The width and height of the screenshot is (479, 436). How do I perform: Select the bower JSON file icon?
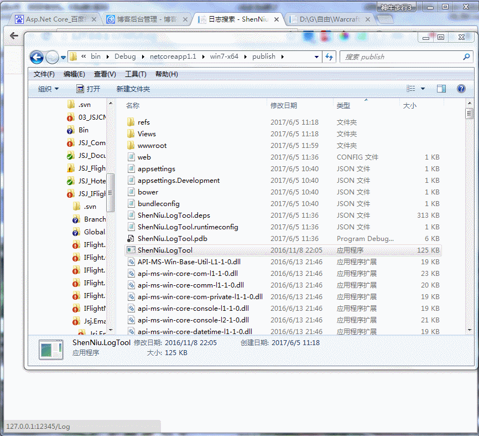[131, 192]
